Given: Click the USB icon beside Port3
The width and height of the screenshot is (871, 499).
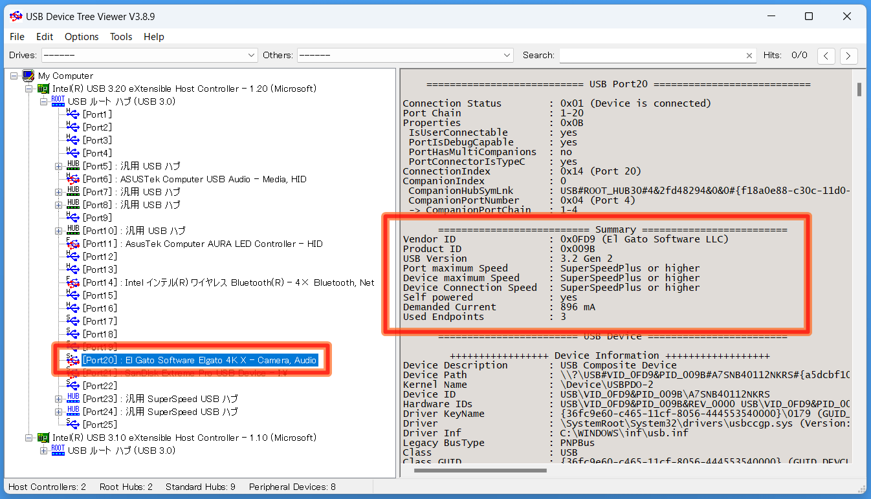Looking at the screenshot, I should click(x=73, y=140).
